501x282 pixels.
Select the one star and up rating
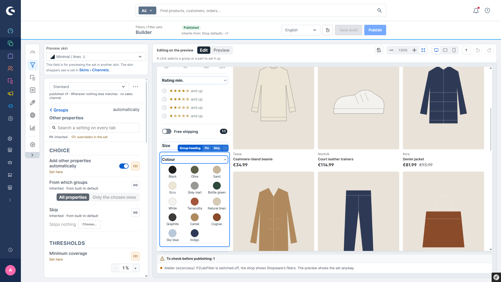[x=164, y=116]
